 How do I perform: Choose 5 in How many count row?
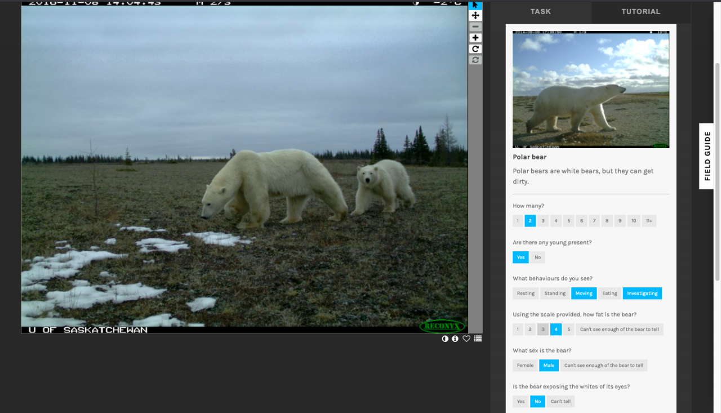pyautogui.click(x=569, y=221)
